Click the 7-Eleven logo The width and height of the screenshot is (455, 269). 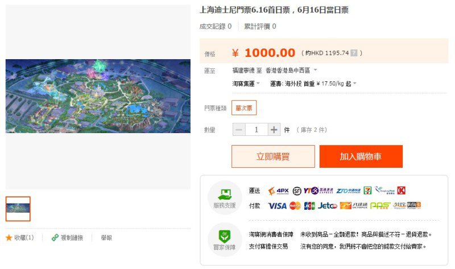(x=367, y=191)
